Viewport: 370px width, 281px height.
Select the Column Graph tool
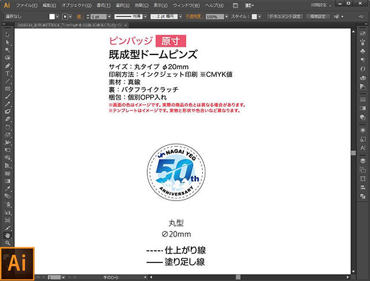click(x=8, y=212)
